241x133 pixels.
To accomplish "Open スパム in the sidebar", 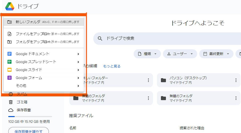I will pyautogui.click(x=22, y=94).
